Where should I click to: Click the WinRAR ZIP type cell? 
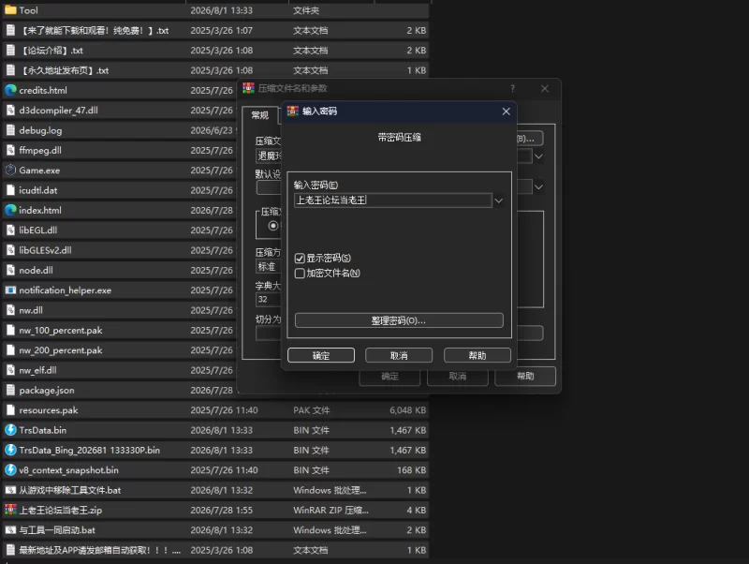(330, 510)
